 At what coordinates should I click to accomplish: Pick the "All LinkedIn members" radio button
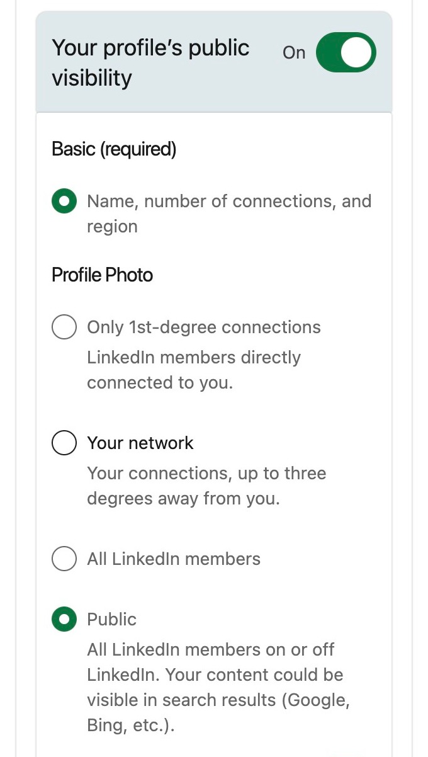click(x=64, y=559)
